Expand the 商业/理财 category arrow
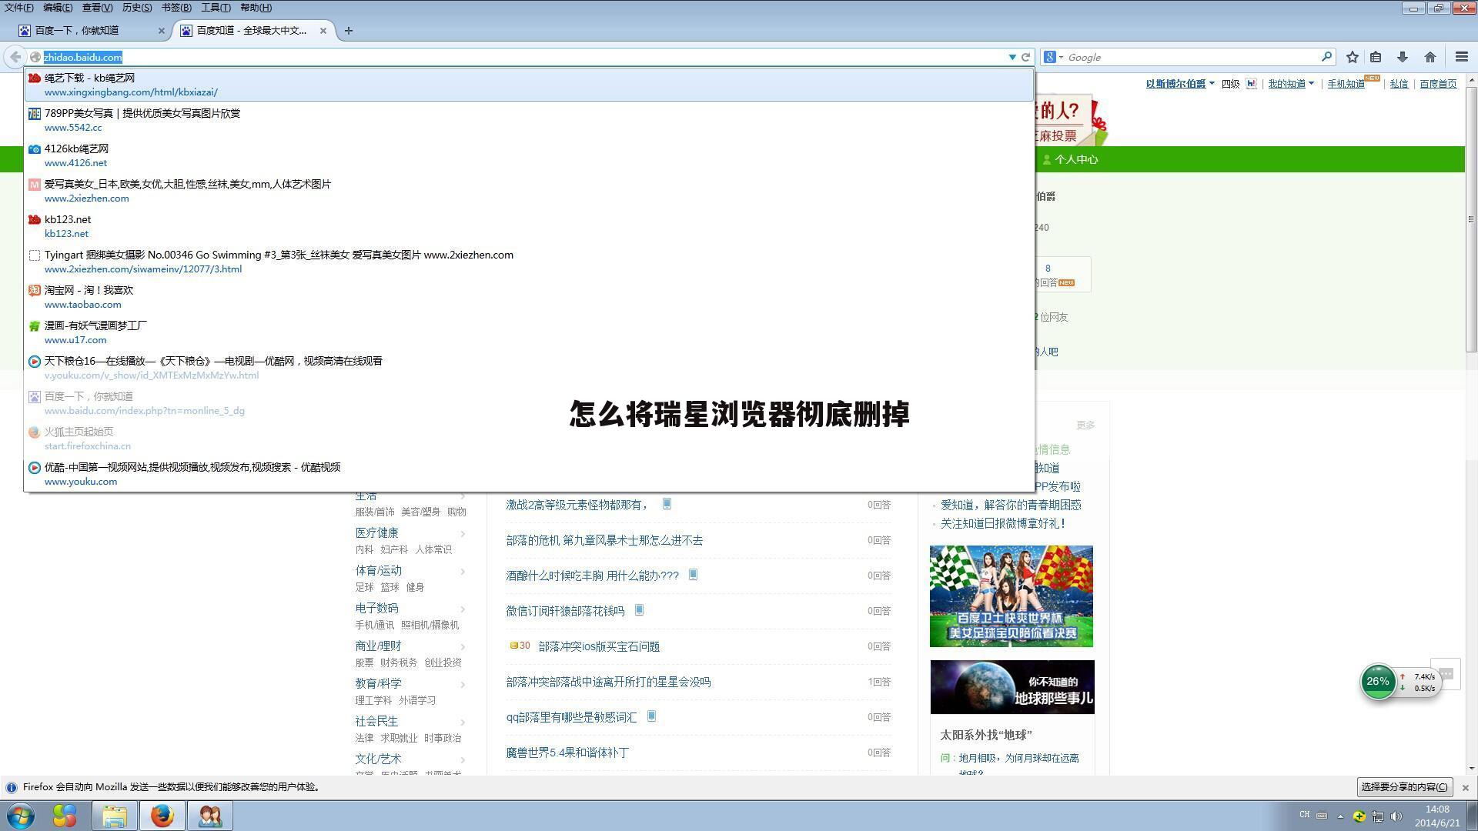 coord(463,646)
